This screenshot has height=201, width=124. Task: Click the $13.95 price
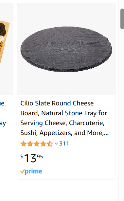31,158
